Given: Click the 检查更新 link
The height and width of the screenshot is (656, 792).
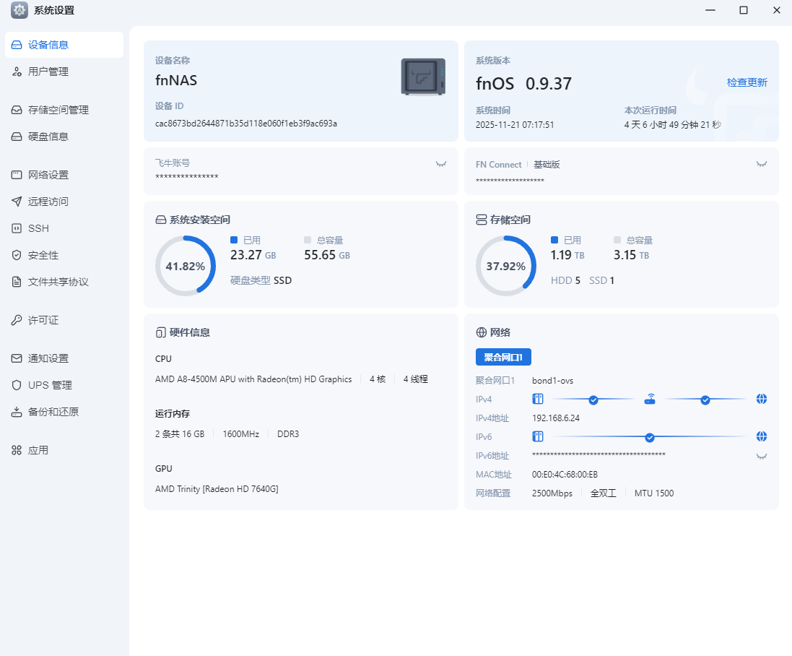Looking at the screenshot, I should (x=747, y=82).
